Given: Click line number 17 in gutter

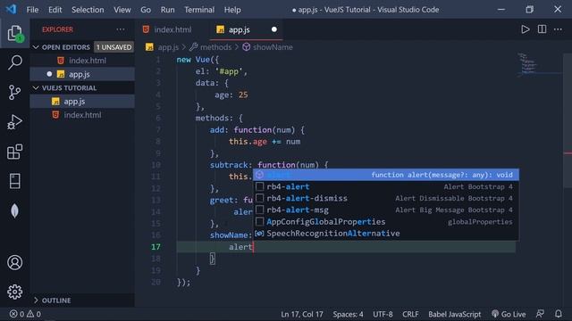Looking at the screenshot, I should 156,247.
